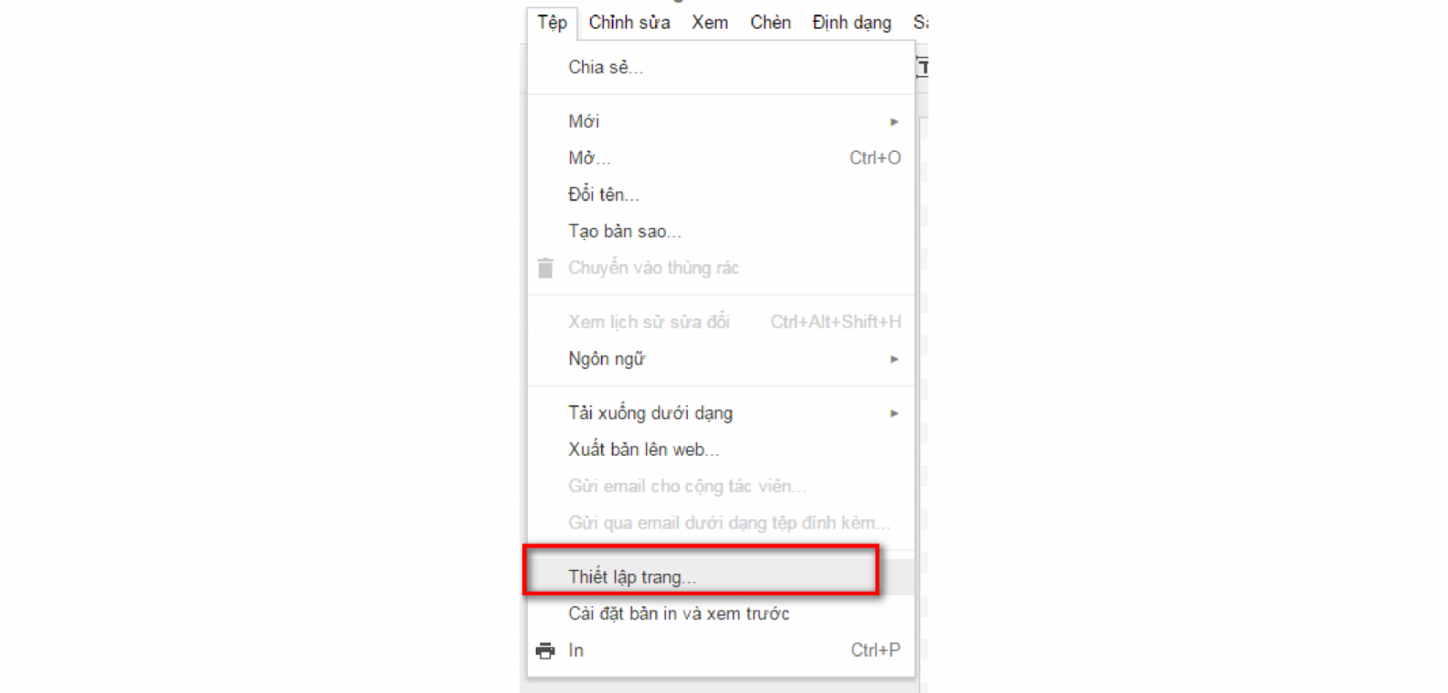The width and height of the screenshot is (1448, 693).
Task: Choose Tạo bản sao... entry
Action: coord(721,231)
